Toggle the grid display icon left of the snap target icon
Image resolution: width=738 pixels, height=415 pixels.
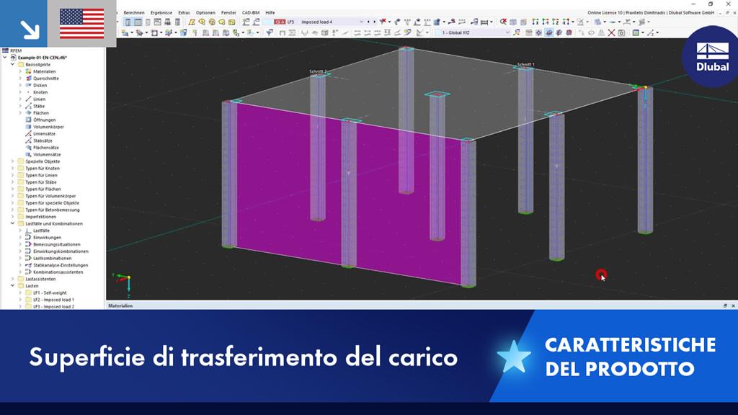(528, 32)
